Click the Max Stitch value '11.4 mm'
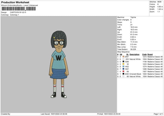The height and width of the screenshot is (116, 164). [134, 42]
